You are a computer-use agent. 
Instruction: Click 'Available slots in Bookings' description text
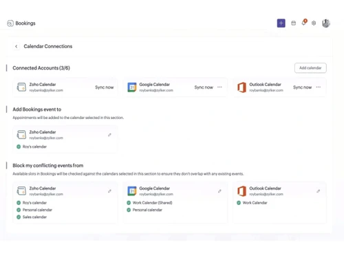click(128, 174)
